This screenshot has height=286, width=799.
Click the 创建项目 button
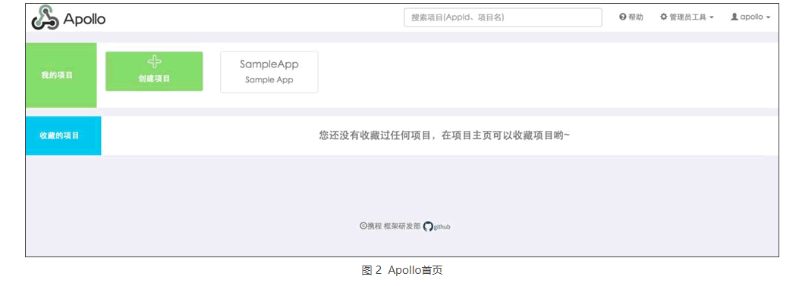pyautogui.click(x=154, y=72)
